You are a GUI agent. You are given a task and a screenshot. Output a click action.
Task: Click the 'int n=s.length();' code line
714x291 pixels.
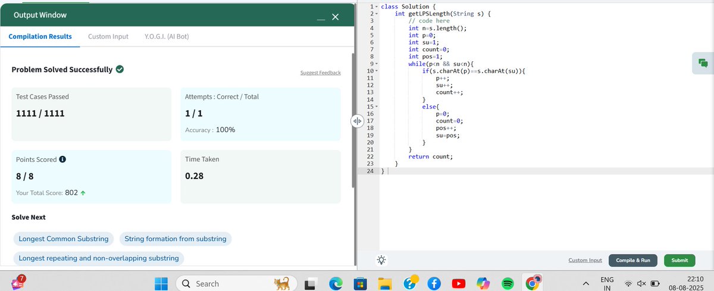tap(437, 28)
